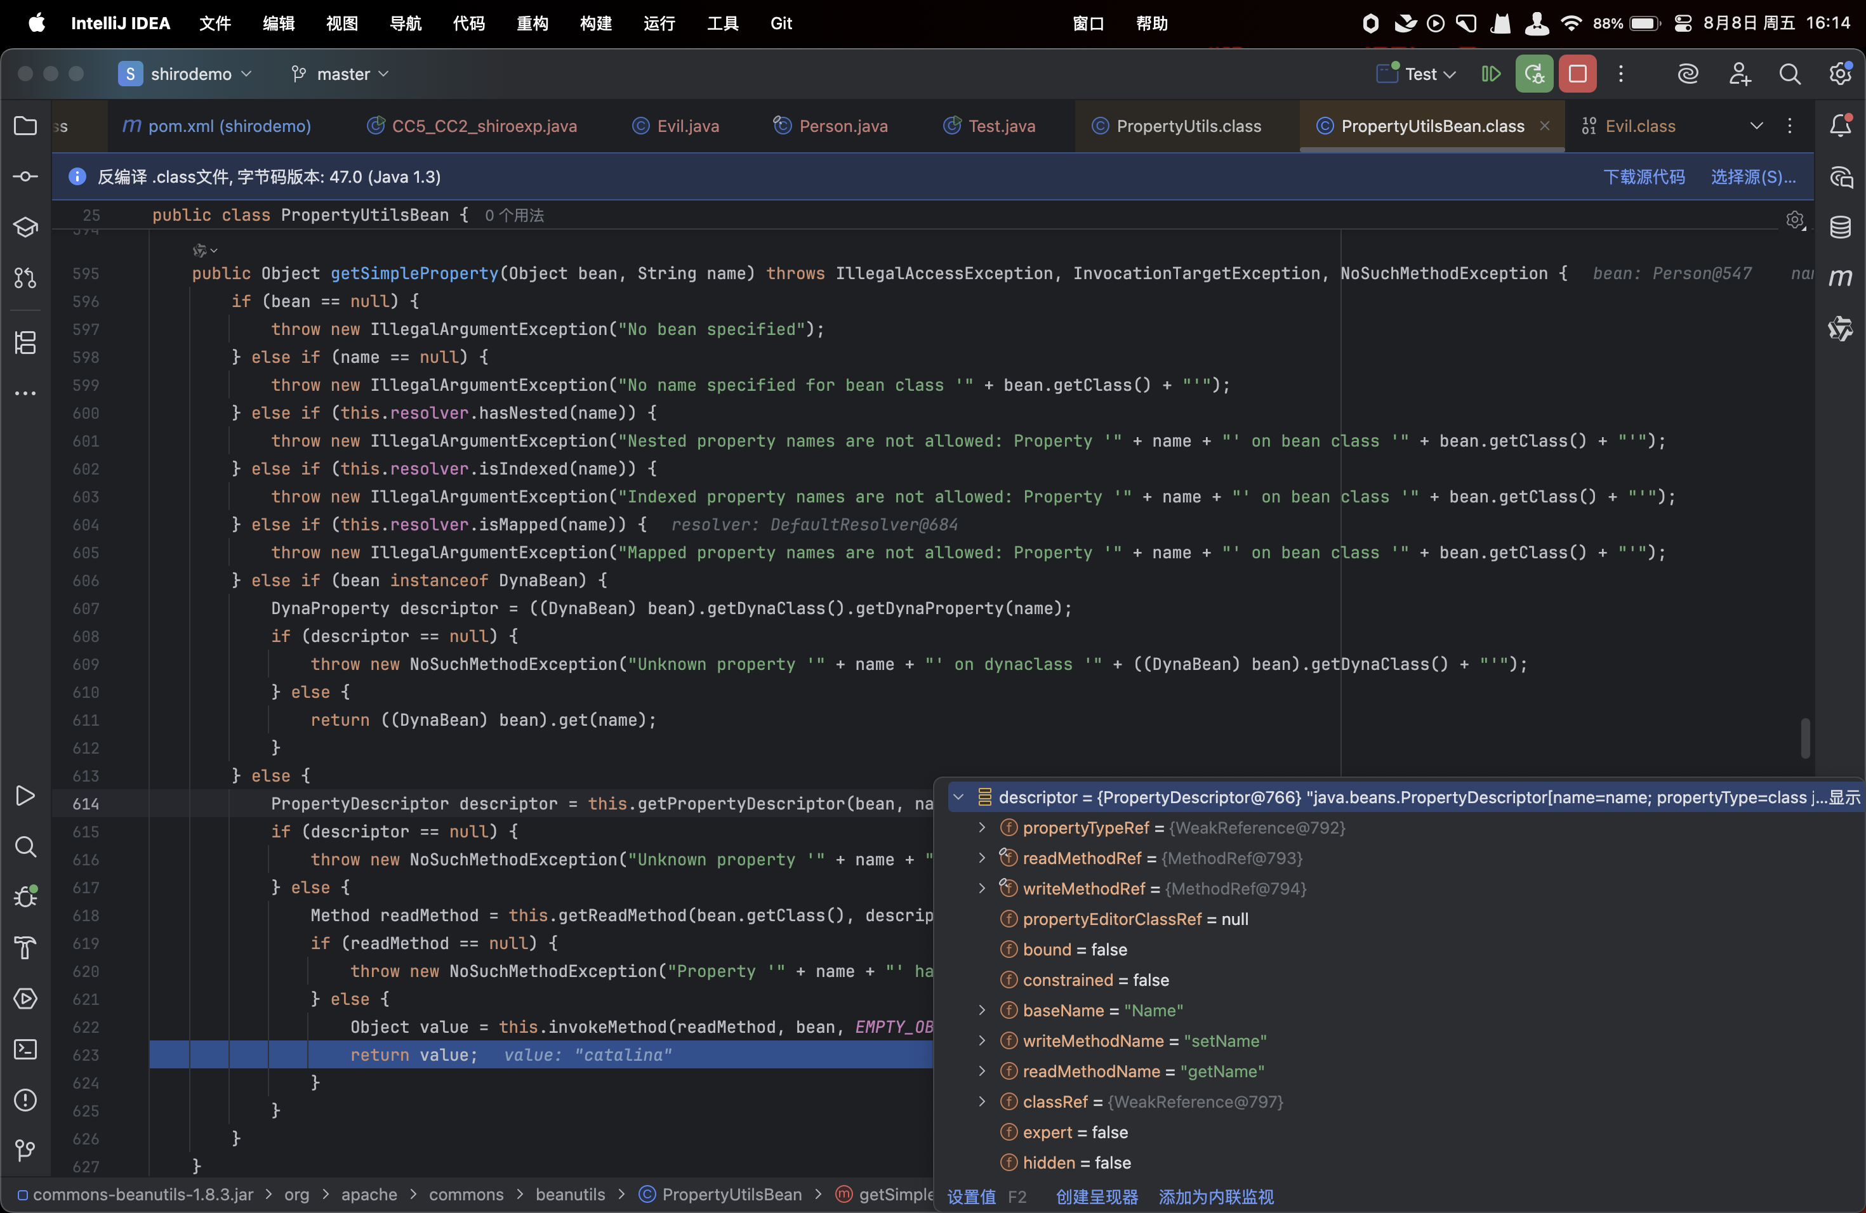Image resolution: width=1866 pixels, height=1213 pixels.
Task: Open the Commit tool window icon
Action: coord(25,176)
